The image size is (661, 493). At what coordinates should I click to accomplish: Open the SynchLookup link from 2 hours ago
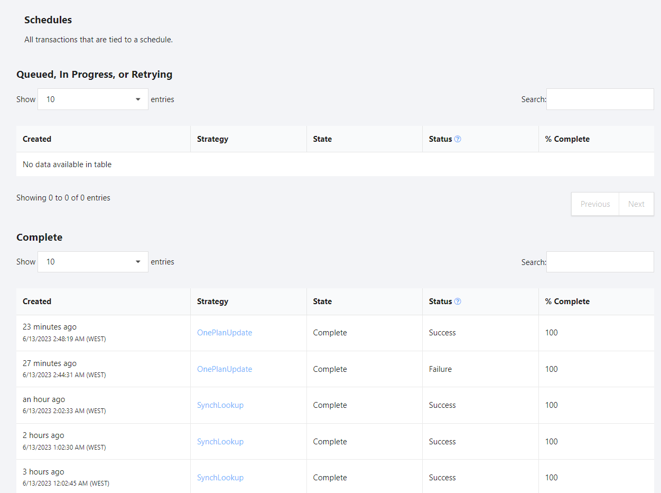pyautogui.click(x=220, y=441)
